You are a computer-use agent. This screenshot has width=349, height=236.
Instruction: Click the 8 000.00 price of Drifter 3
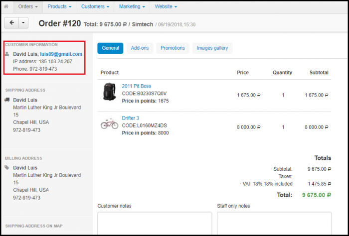tap(249, 127)
